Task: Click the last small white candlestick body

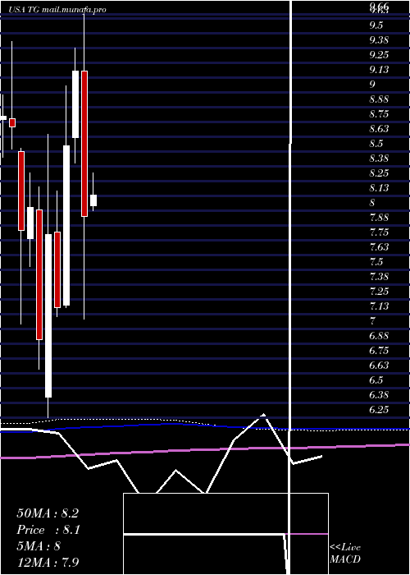Action: click(x=93, y=200)
